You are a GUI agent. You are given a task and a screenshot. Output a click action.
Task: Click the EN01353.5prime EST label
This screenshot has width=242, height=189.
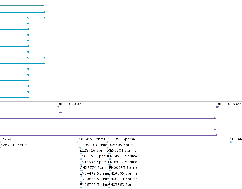point(120,139)
